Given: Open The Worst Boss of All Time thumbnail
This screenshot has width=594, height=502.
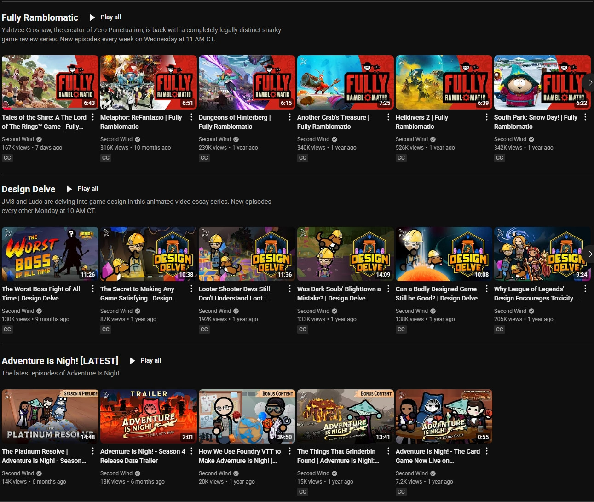Looking at the screenshot, I should point(50,254).
